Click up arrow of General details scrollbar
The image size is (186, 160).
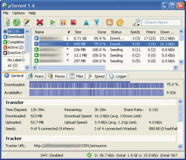click(180, 102)
